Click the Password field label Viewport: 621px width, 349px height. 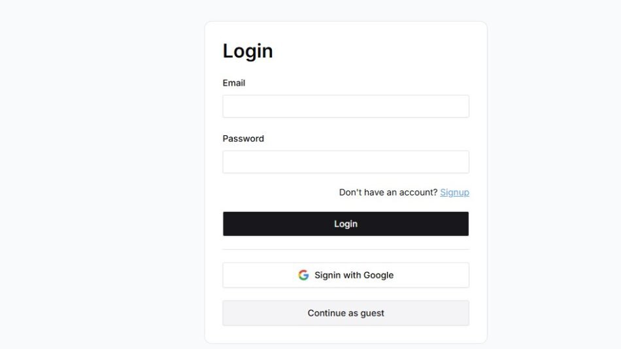[x=243, y=139]
